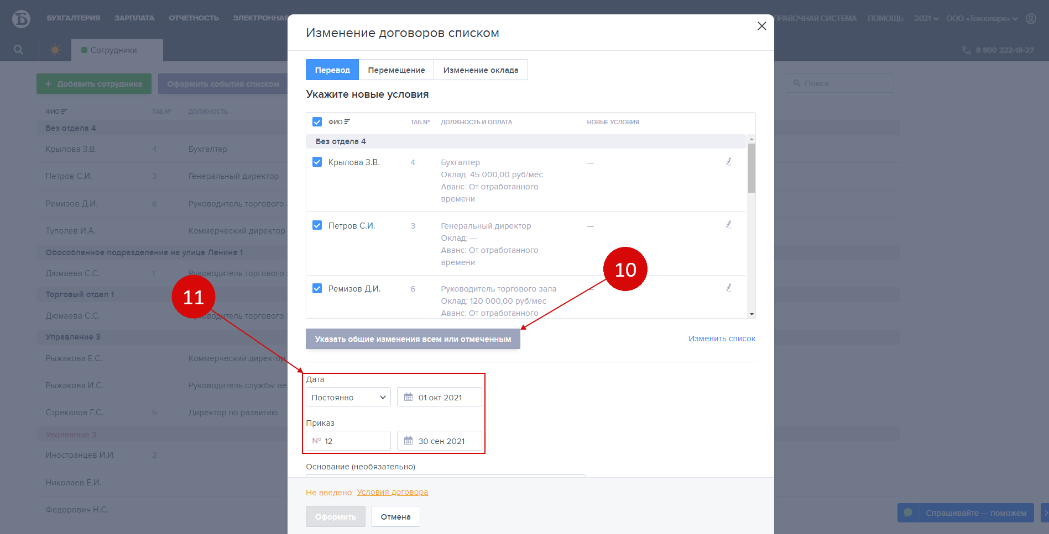Click Рыжакова Е.С. in the background list

(74, 358)
